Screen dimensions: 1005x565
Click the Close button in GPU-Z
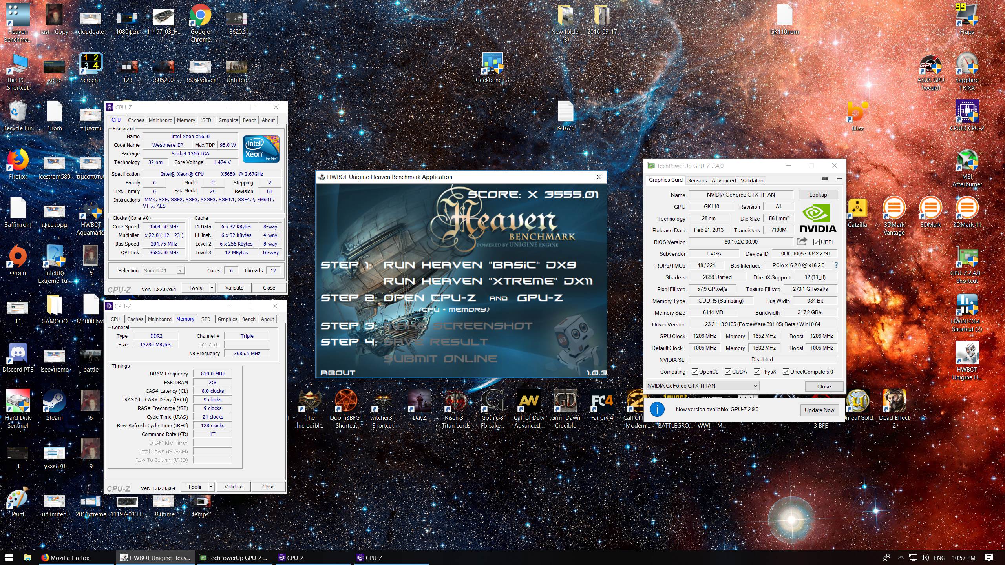[824, 386]
